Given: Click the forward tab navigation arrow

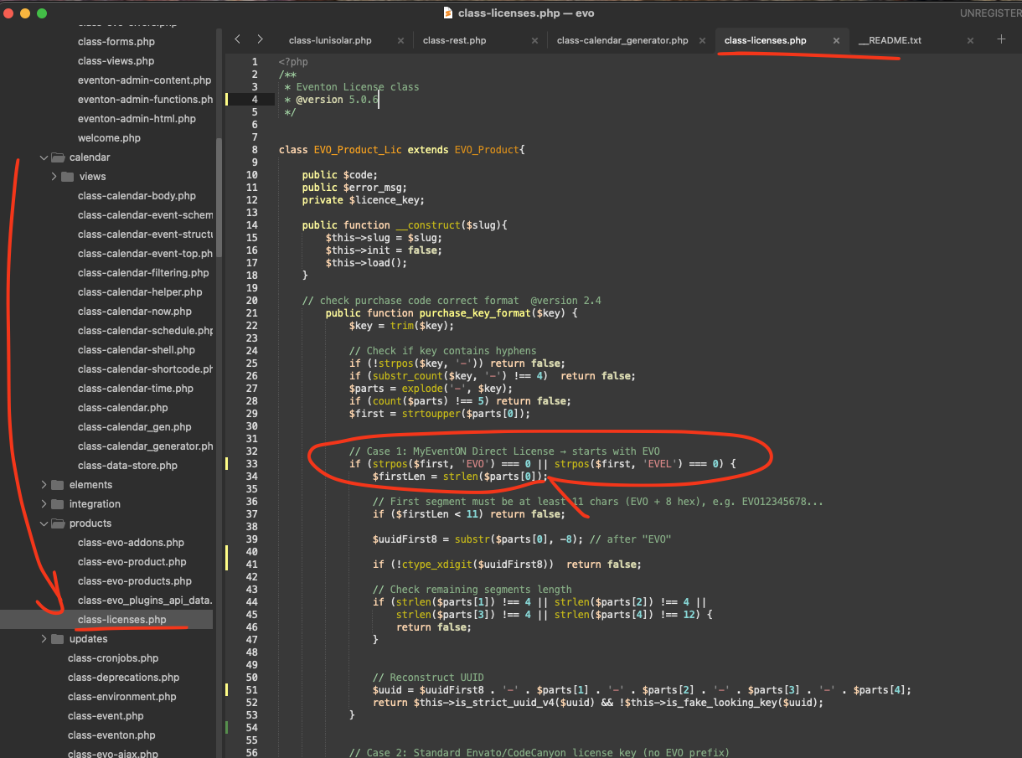Looking at the screenshot, I should coord(260,39).
